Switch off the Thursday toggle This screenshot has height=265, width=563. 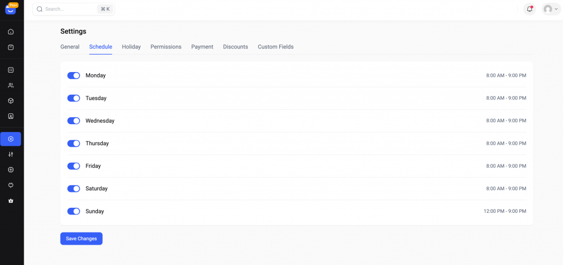[74, 143]
